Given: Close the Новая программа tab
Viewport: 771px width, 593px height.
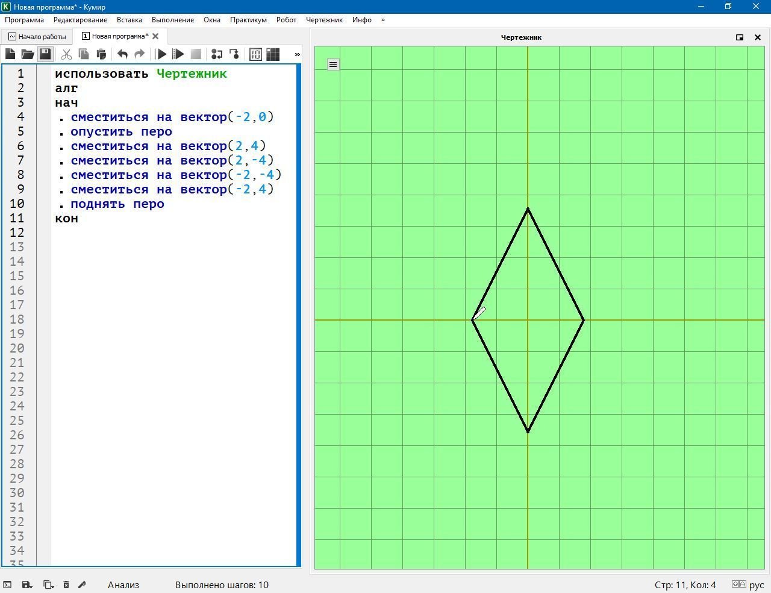Looking at the screenshot, I should pyautogui.click(x=155, y=36).
